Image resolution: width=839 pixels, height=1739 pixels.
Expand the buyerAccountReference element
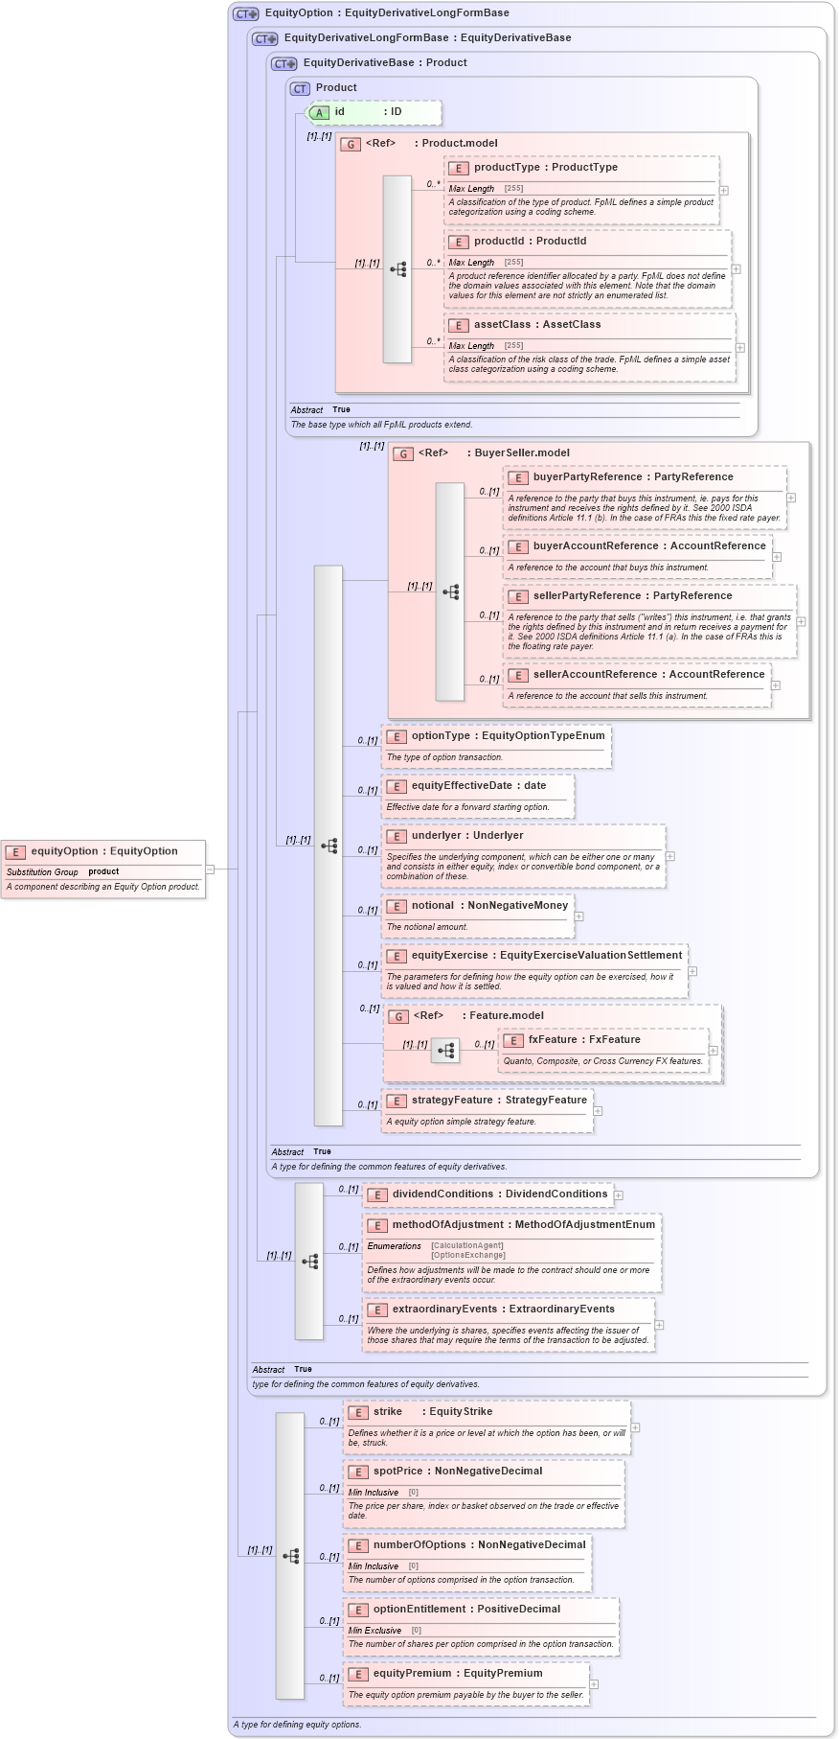tap(777, 557)
